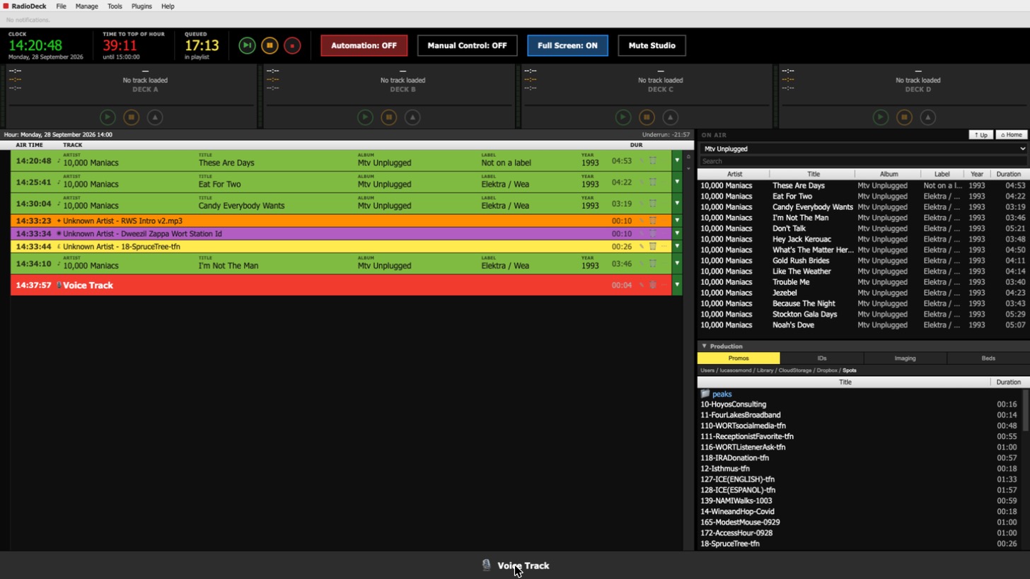
Task: Pause Deck A
Action: click(x=131, y=117)
